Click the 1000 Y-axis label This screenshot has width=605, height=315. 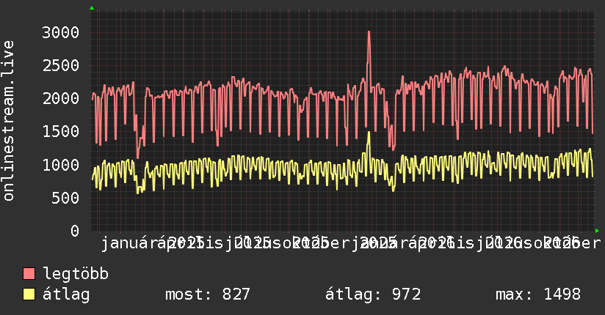pyautogui.click(x=61, y=165)
